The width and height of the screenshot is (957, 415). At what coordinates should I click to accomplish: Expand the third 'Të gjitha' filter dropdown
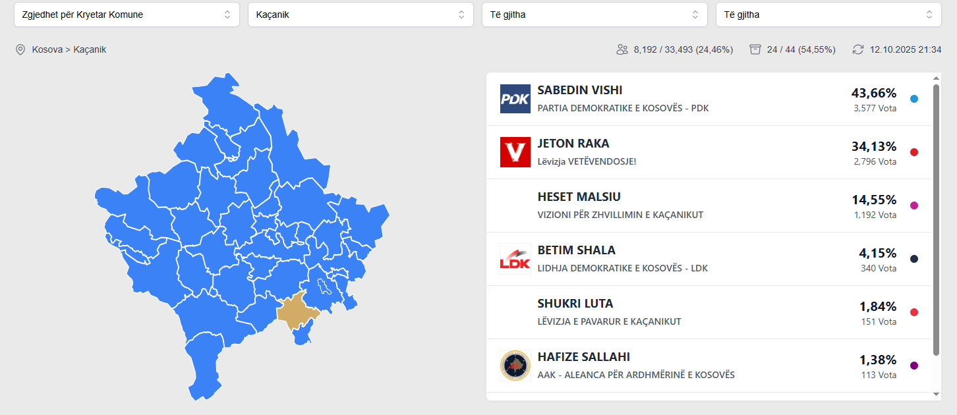click(594, 14)
